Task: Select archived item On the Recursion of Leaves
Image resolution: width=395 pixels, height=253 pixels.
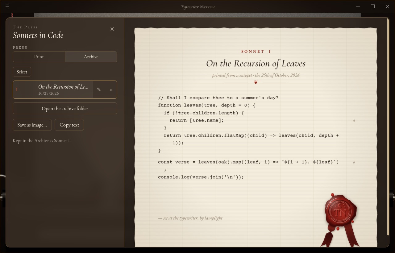Action: click(x=53, y=89)
